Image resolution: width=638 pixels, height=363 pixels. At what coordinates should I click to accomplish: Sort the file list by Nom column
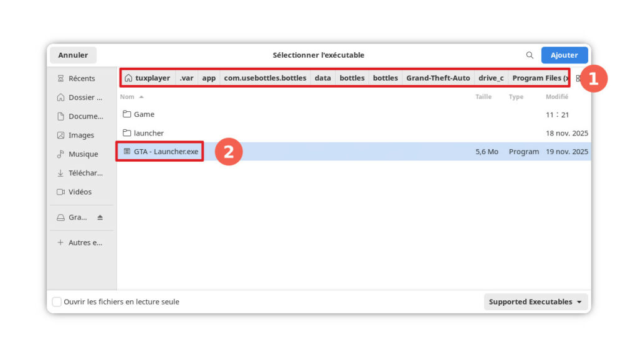pos(127,97)
